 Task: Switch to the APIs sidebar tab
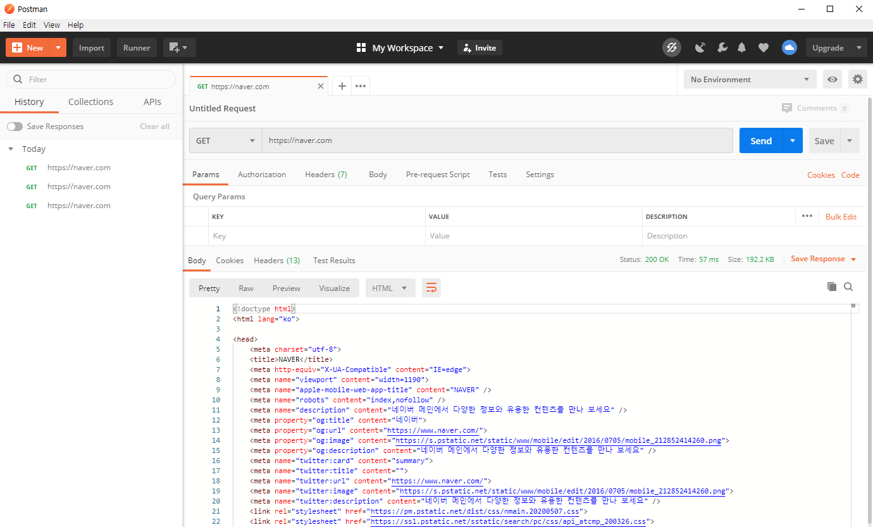[152, 102]
